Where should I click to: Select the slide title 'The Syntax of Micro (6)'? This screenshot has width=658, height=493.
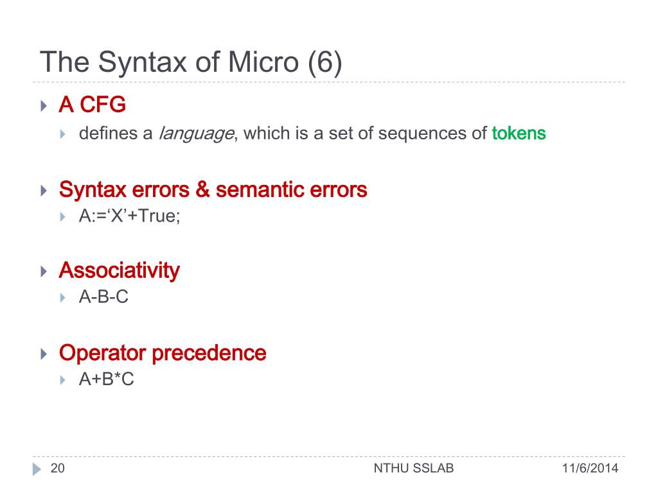pos(191,62)
